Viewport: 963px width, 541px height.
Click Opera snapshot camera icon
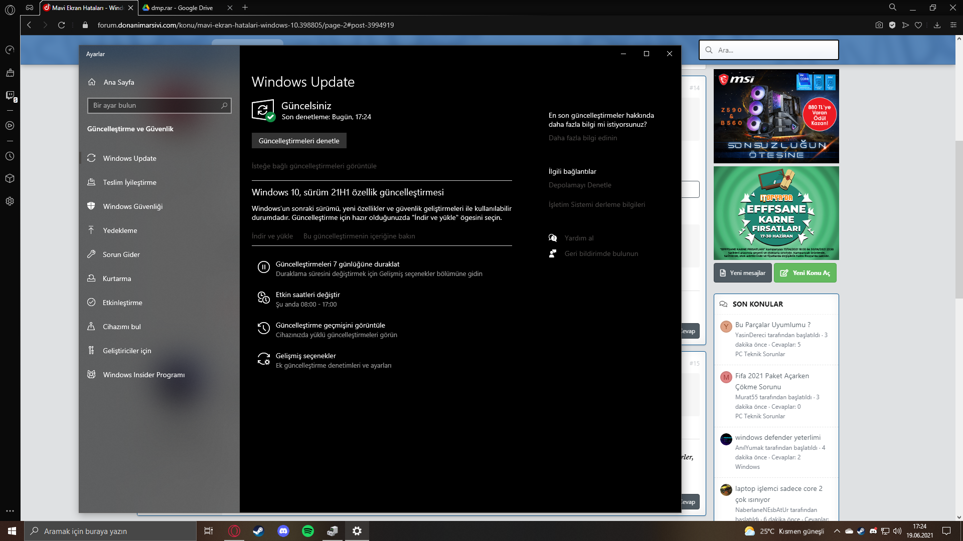[x=879, y=25]
